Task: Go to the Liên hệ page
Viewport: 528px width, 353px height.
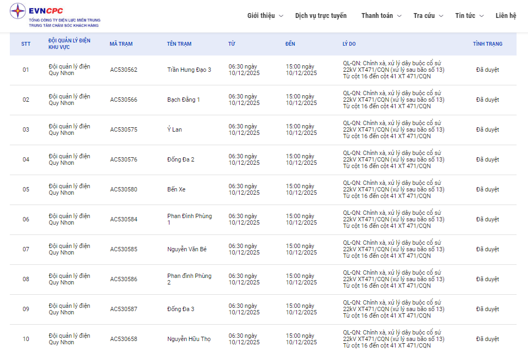Action: [x=506, y=16]
